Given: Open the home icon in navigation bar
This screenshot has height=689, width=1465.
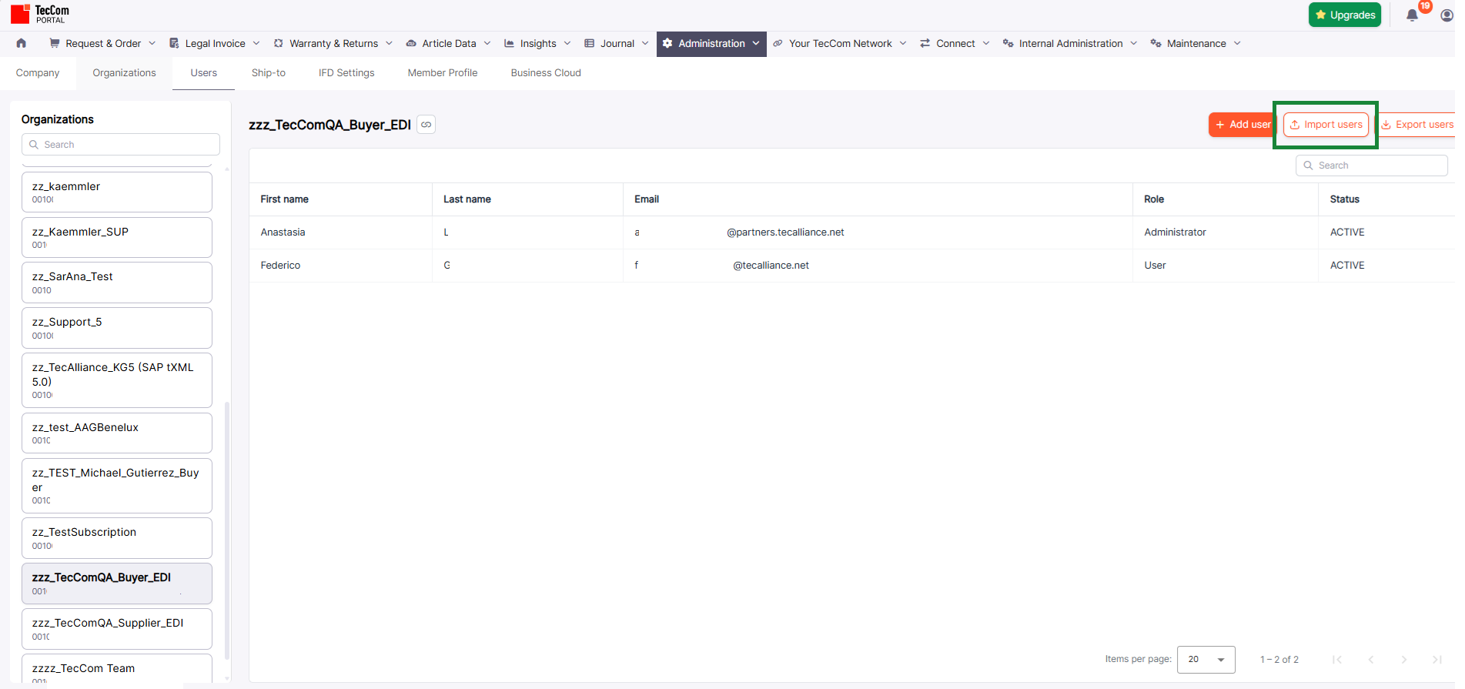Looking at the screenshot, I should [x=21, y=43].
